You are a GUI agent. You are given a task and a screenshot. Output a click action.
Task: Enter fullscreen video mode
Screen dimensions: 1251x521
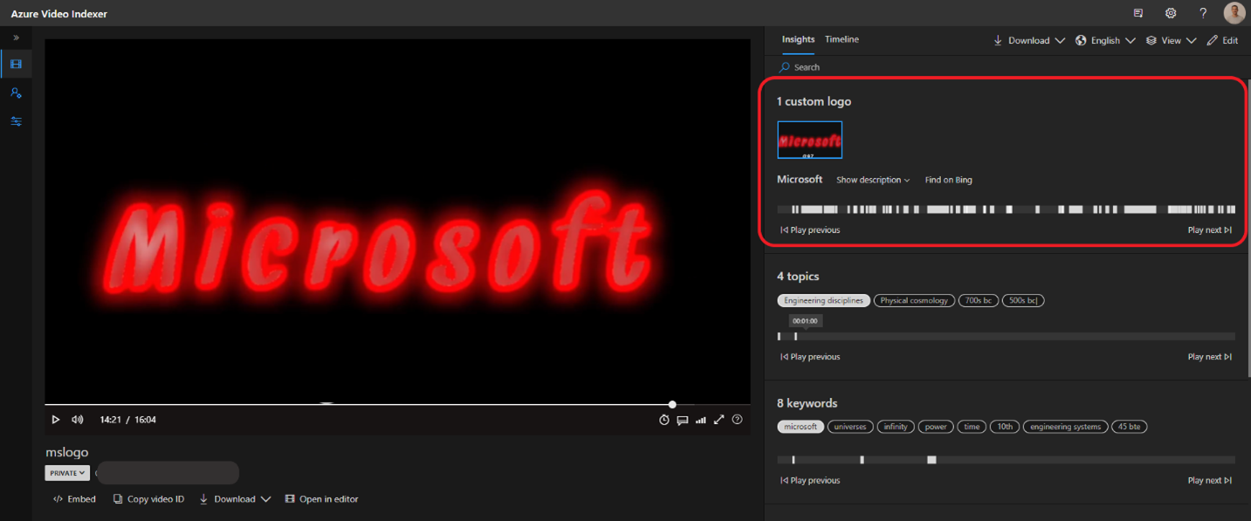point(719,420)
